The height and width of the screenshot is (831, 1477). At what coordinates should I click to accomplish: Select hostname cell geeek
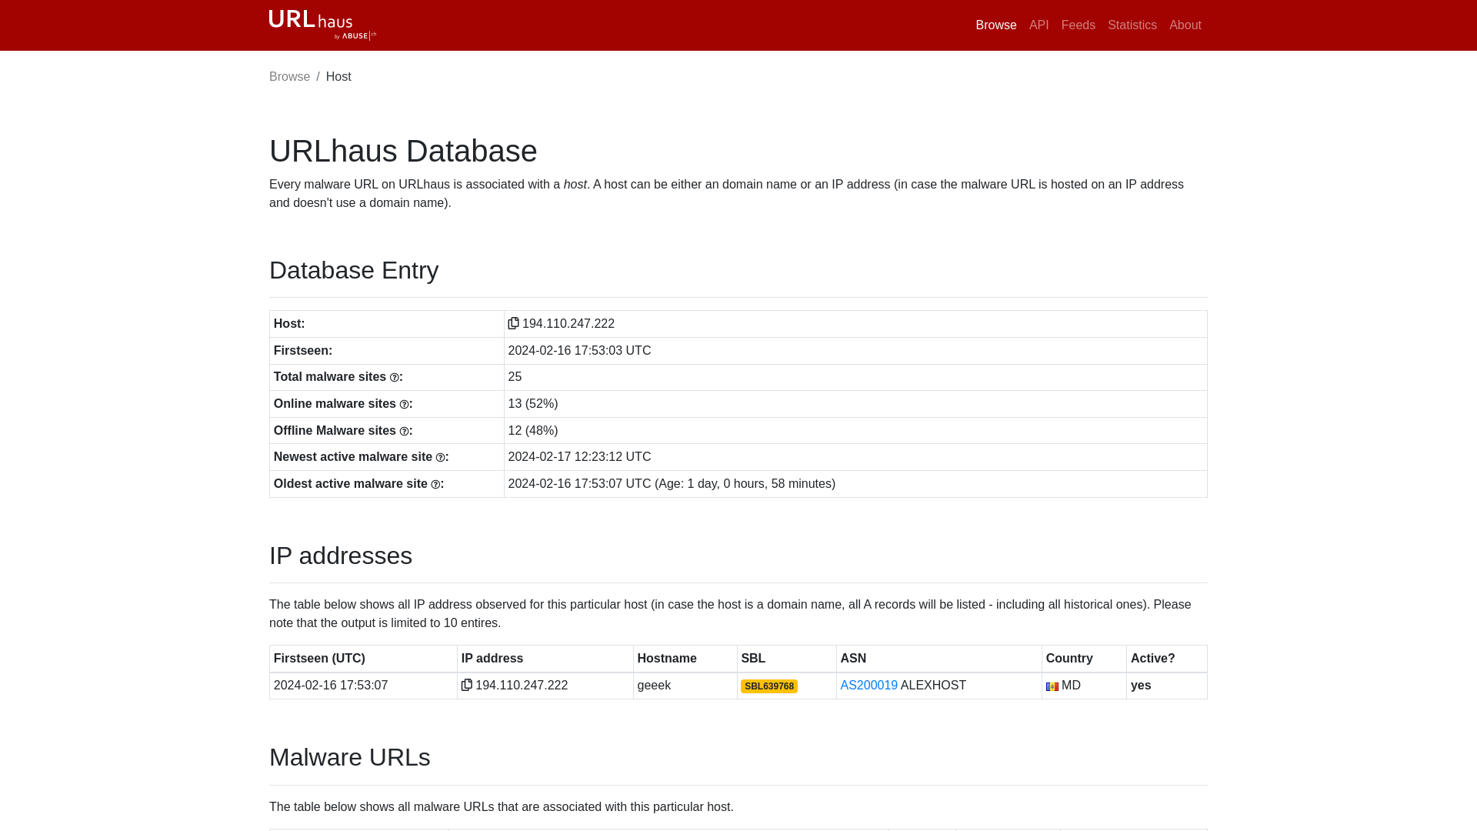pyautogui.click(x=654, y=686)
